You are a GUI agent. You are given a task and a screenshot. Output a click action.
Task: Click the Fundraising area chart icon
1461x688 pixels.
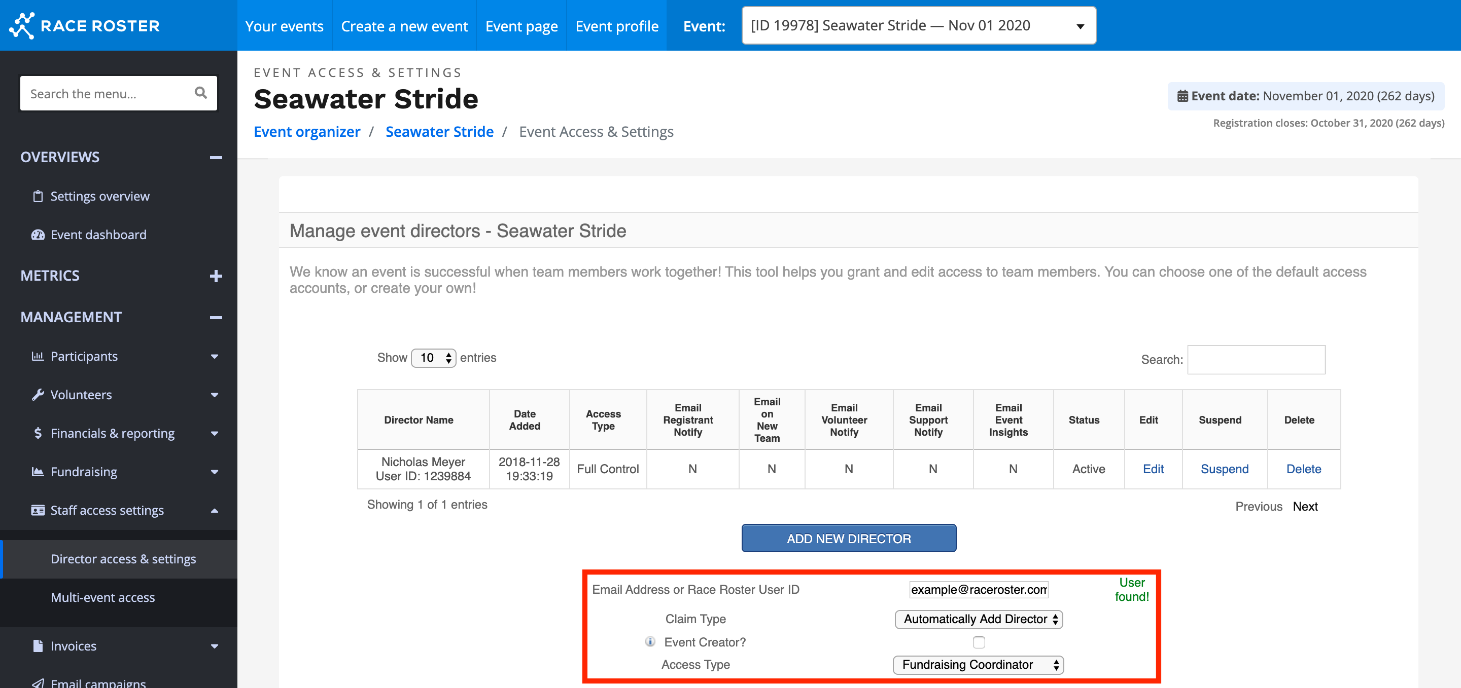38,472
